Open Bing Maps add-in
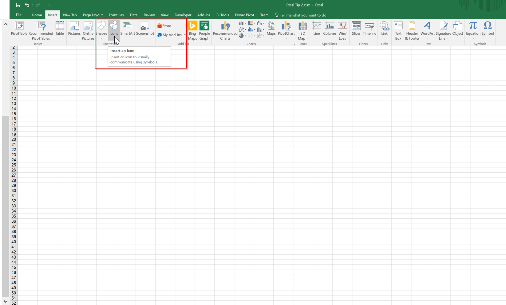Image resolution: width=506 pixels, height=305 pixels. [x=192, y=30]
